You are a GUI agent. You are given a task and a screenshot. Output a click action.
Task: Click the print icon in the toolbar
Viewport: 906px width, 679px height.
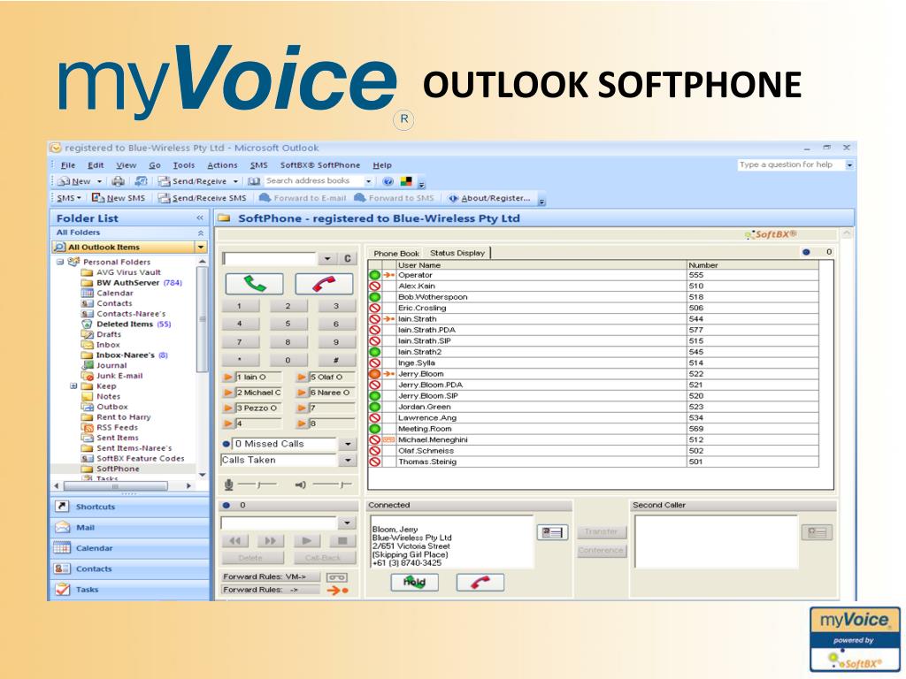pos(118,181)
